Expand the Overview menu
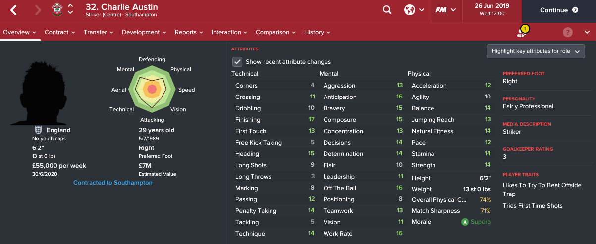596x244 pixels. point(20,32)
